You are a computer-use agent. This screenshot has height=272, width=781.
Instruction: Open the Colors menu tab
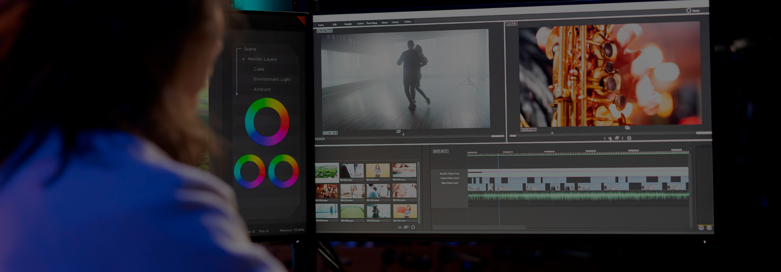point(360,24)
